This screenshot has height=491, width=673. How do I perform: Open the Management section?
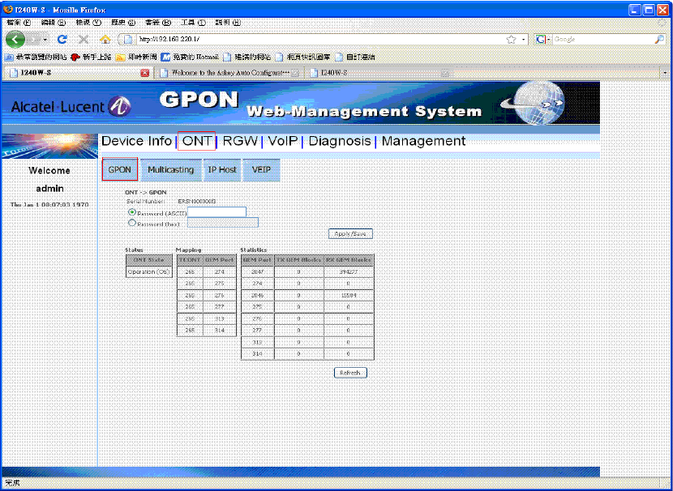(423, 141)
